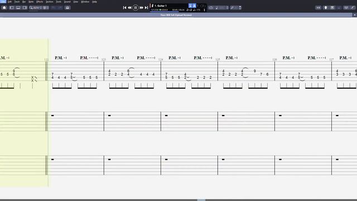Open the document tab list dropdown

point(355,15)
